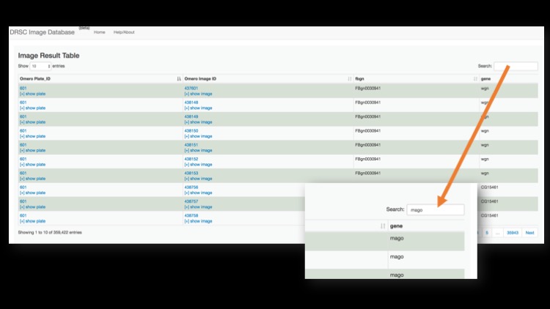550x309 pixels.
Task: Open image ID link 438153
Action: click(x=191, y=173)
